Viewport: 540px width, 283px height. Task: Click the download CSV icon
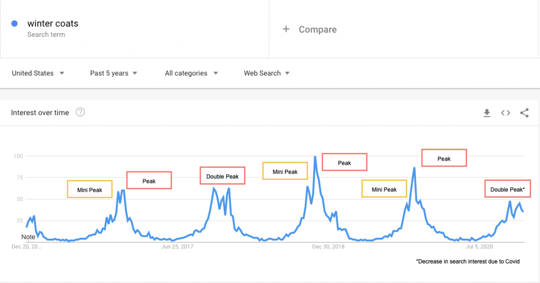click(x=487, y=113)
